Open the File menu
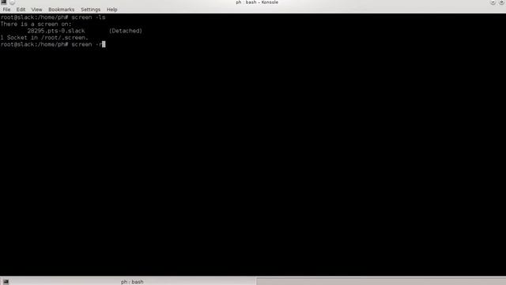This screenshot has height=285, width=506. click(x=6, y=9)
